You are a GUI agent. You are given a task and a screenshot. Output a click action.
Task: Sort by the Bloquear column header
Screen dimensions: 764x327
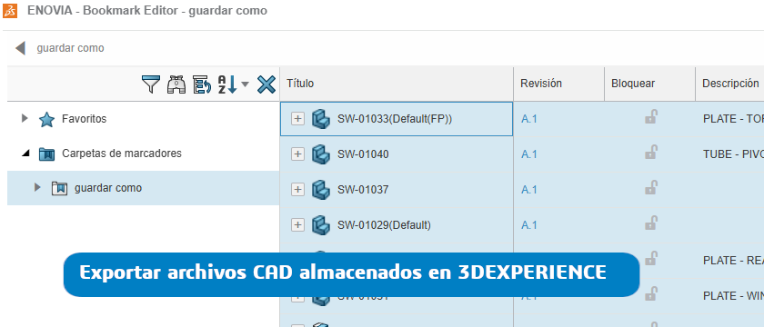649,84
